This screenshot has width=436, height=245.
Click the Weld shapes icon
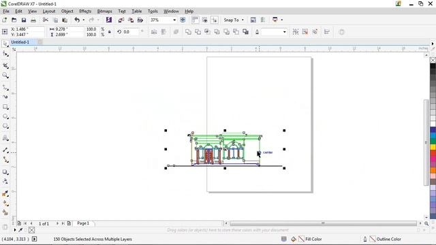pos(188,32)
